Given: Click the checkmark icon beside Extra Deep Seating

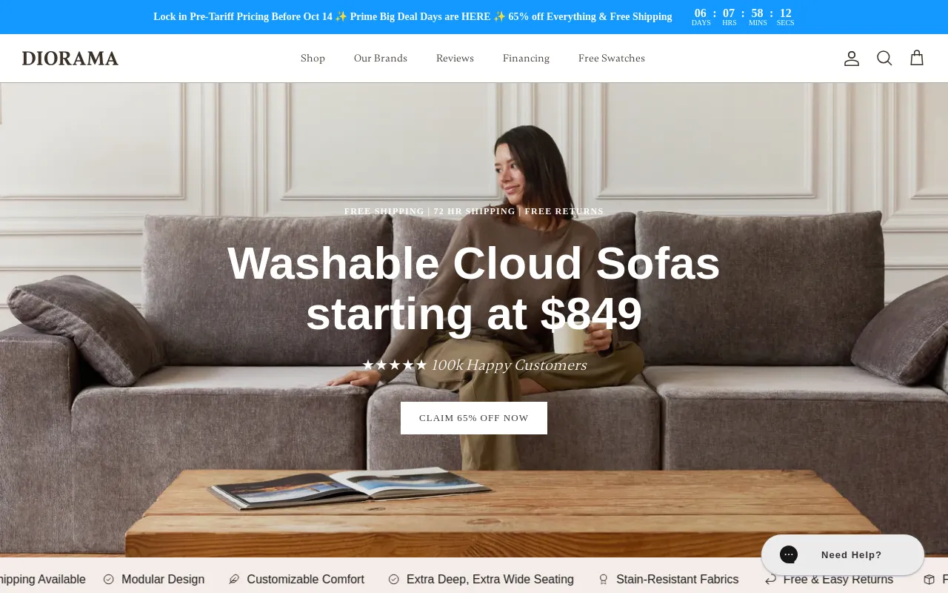Looking at the screenshot, I should 394,580.
